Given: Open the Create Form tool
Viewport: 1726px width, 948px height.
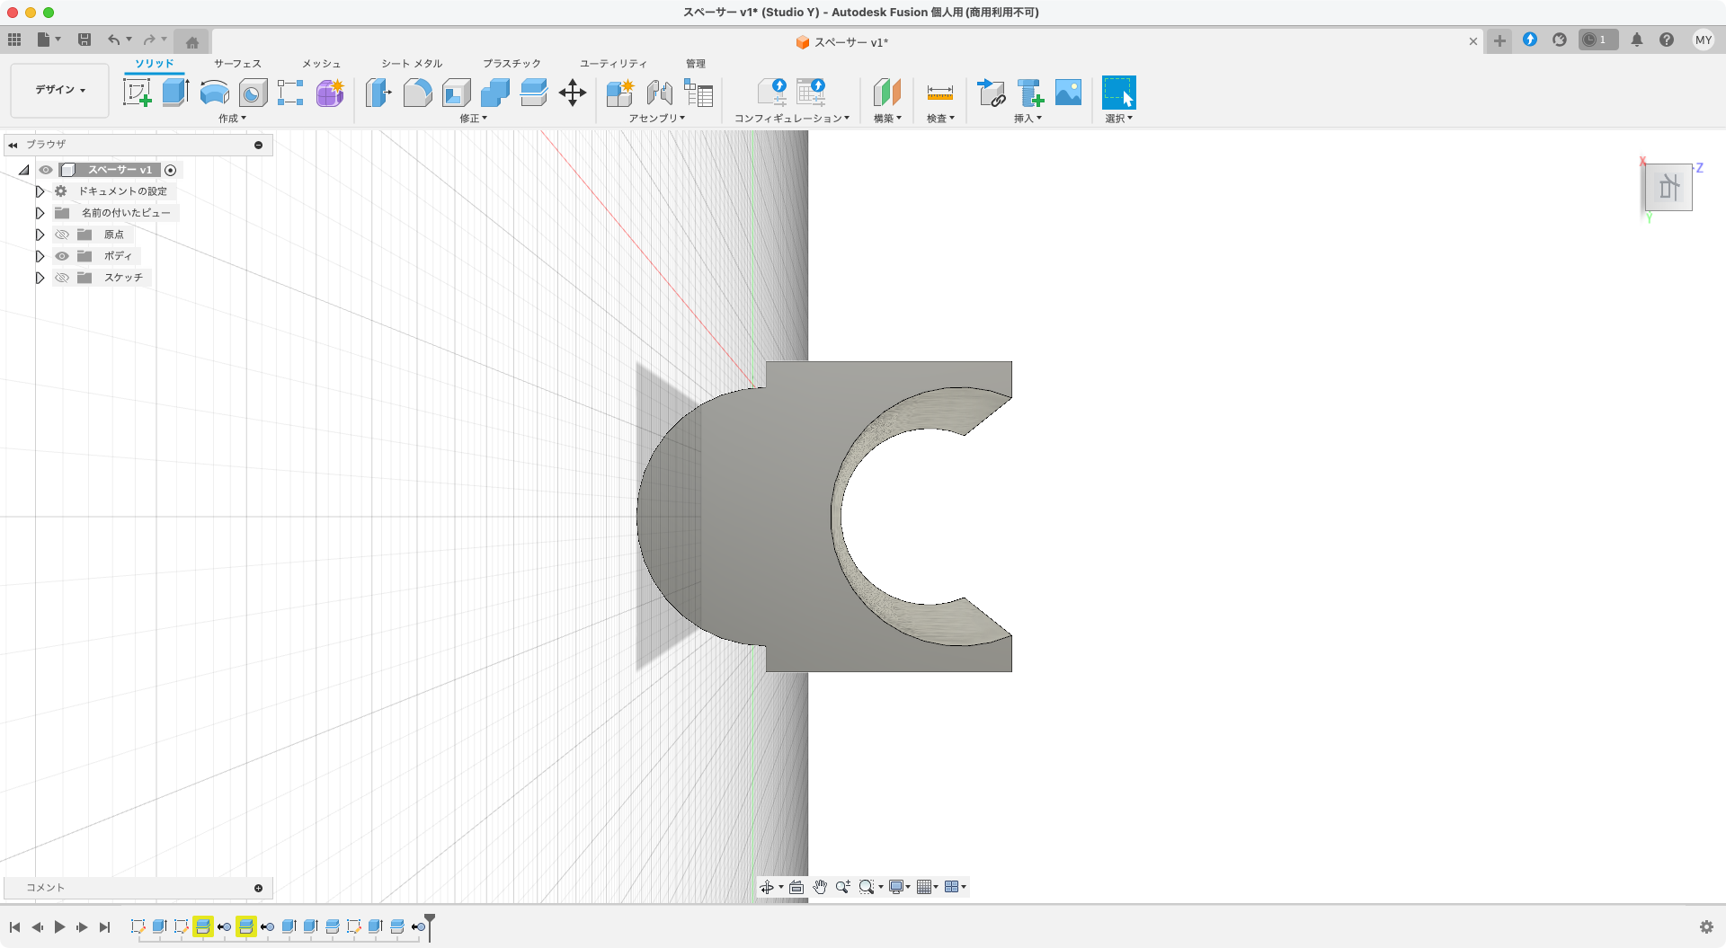Looking at the screenshot, I should 330,93.
